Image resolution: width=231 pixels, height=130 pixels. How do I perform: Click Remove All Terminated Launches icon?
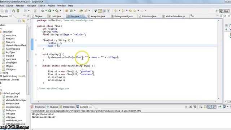[195, 107]
